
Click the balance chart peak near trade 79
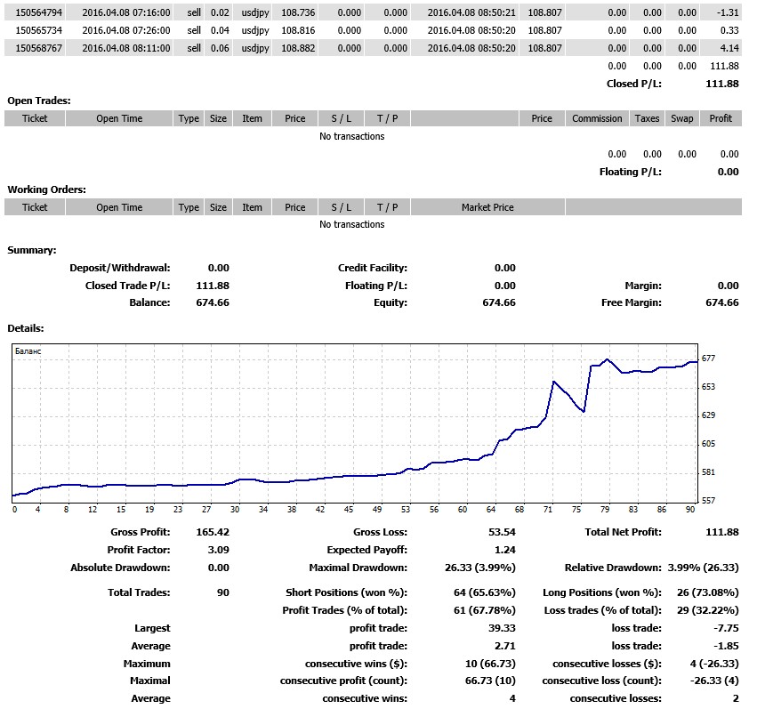tap(607, 359)
